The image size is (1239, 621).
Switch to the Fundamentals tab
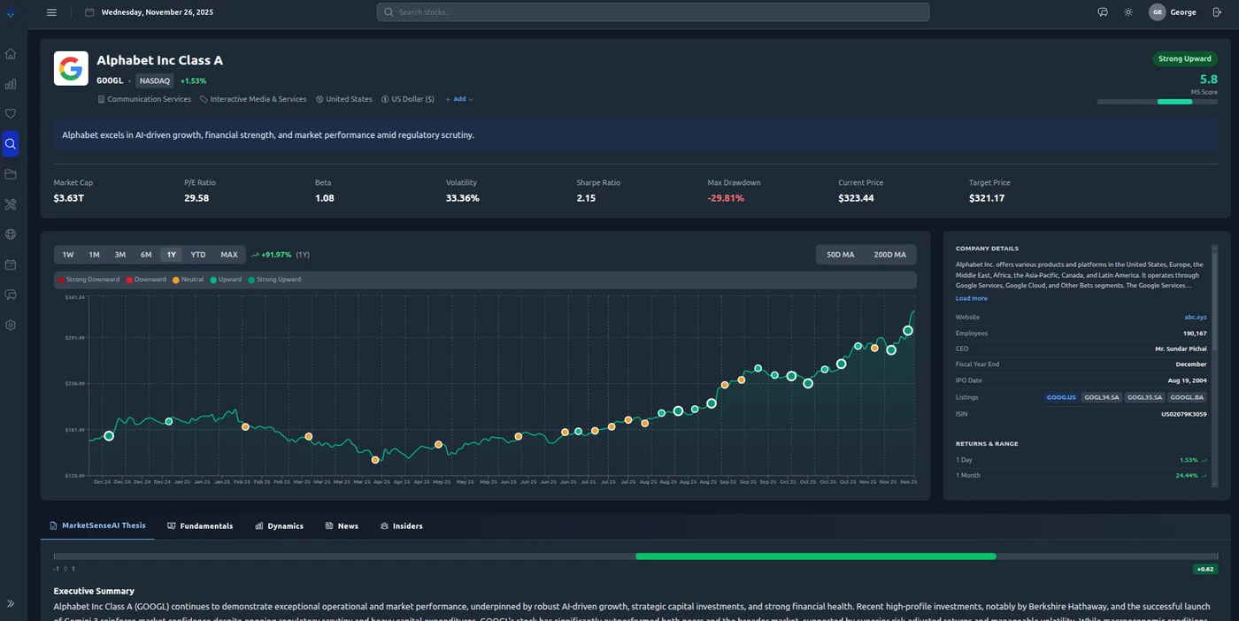pyautogui.click(x=200, y=526)
